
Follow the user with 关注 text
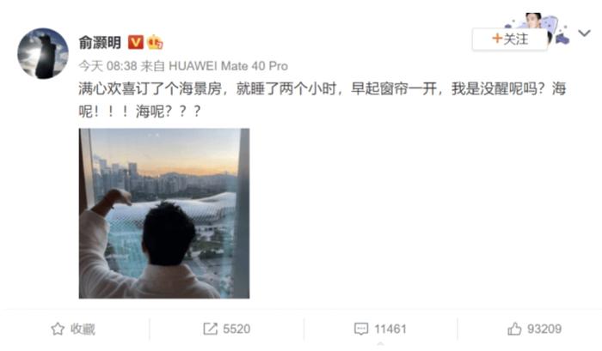pos(516,39)
